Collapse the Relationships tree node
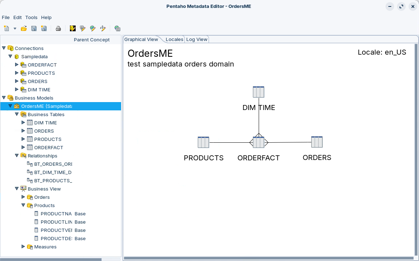The image size is (419, 261). pyautogui.click(x=17, y=156)
